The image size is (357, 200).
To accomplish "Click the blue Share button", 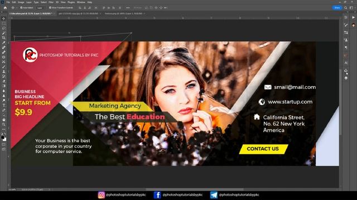I will click(337, 8).
